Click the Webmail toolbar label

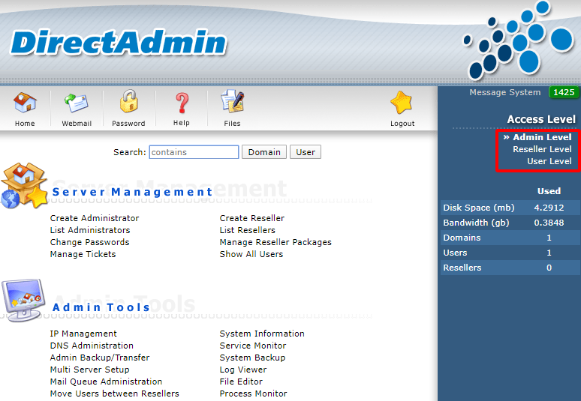click(77, 124)
